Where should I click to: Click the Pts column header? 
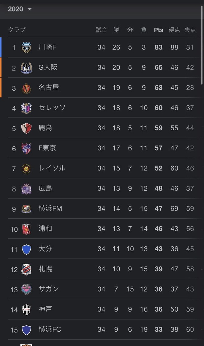coord(158,30)
